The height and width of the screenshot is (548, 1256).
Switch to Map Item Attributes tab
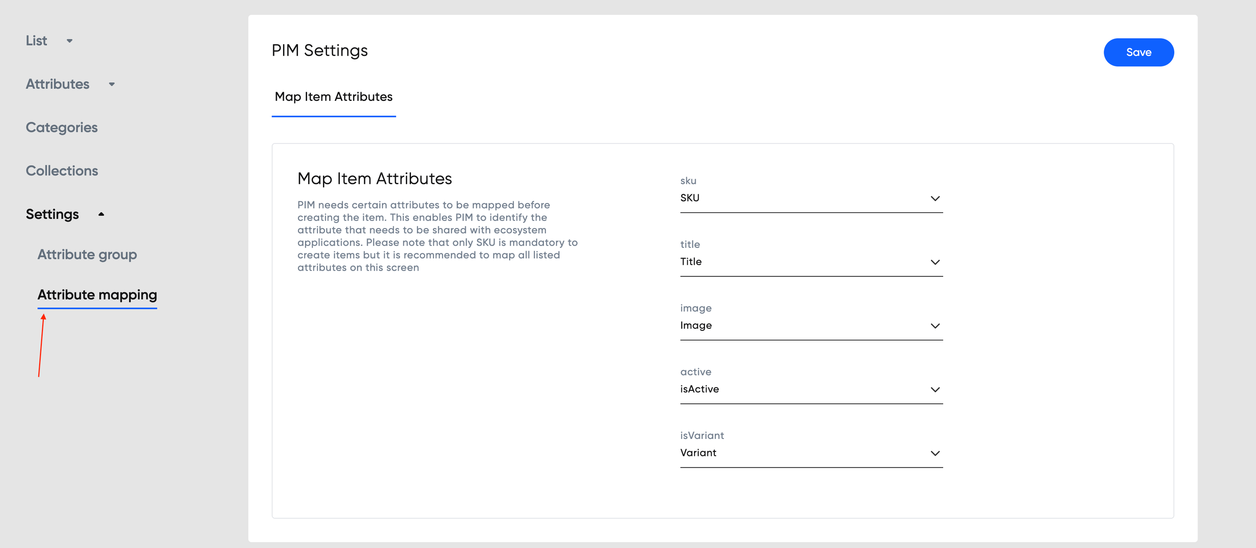(x=334, y=97)
